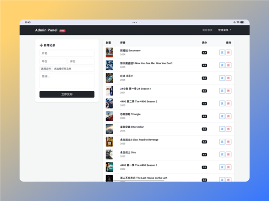Viewport: 269px width, 201px height.
Task: Click inside the 简评 review text area
Action: 67,81
